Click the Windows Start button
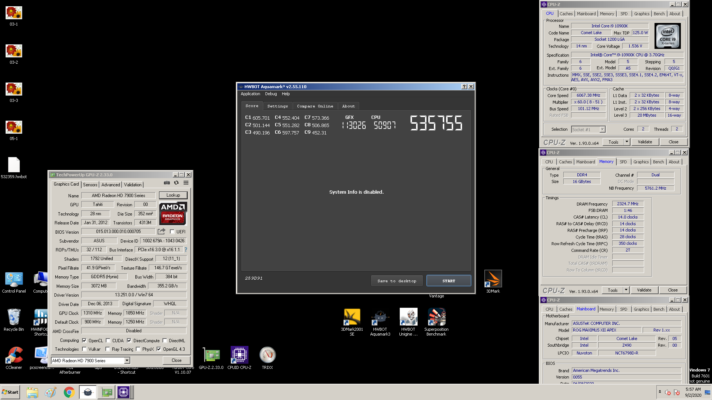The width and height of the screenshot is (712, 400). [10, 392]
